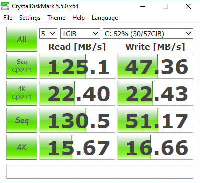The image size is (200, 183).
Task: Open the test count dropdown showing 5
Action: coord(48,34)
